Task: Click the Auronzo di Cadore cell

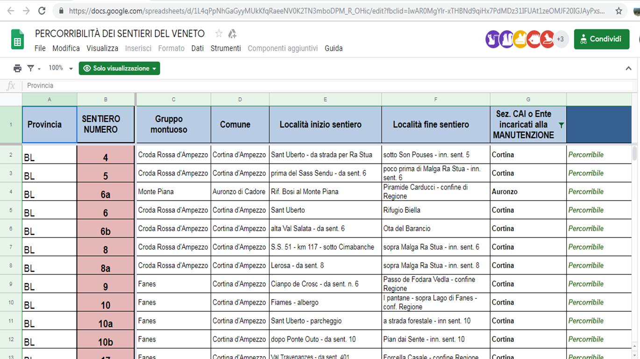Action: click(240, 192)
